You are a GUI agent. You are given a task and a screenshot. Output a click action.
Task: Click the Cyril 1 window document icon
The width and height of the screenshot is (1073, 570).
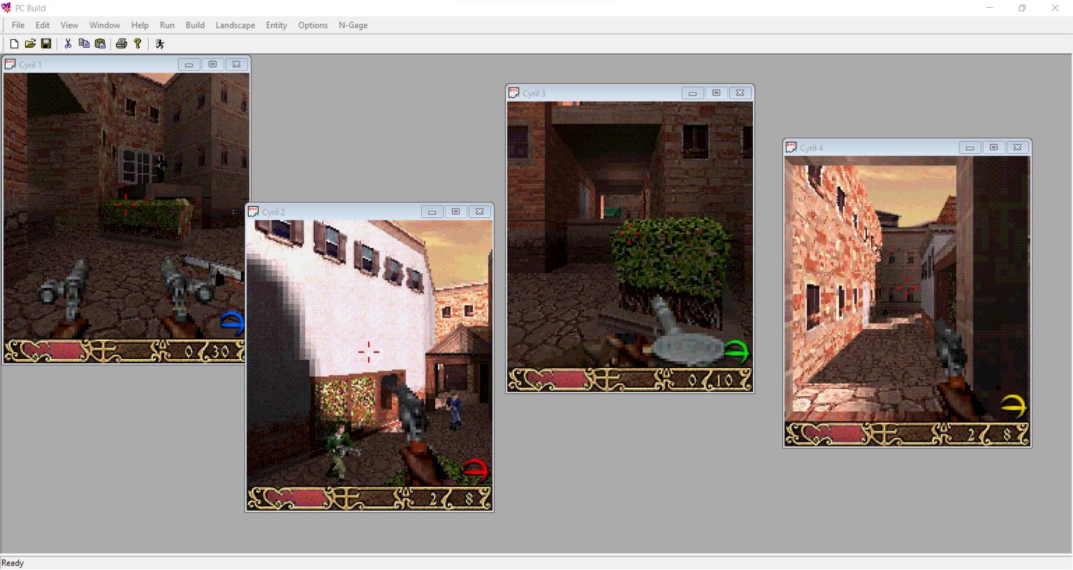pos(10,64)
